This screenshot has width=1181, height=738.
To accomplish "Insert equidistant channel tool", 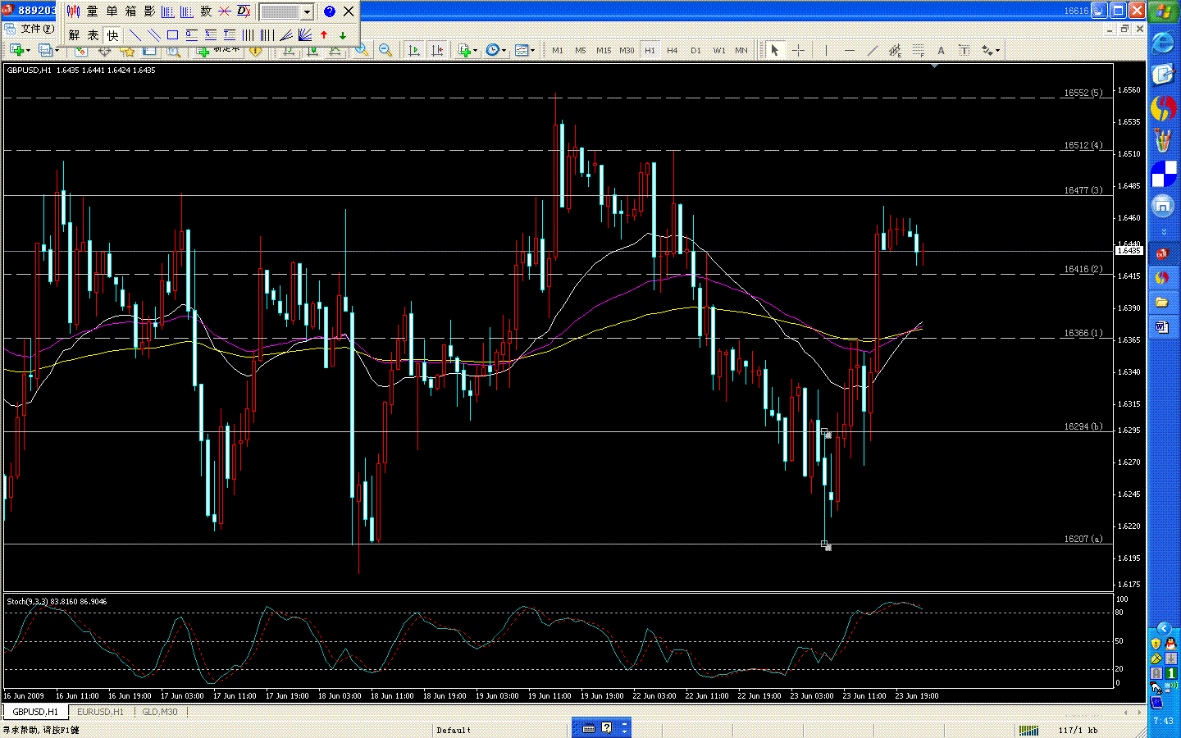I will click(895, 50).
